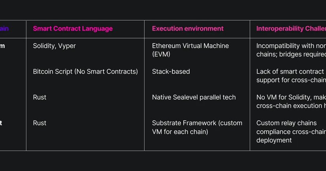Viewport: 326px width, 171px height.
Task: Select the "Incompatibility with non" text line
Action: (291, 46)
